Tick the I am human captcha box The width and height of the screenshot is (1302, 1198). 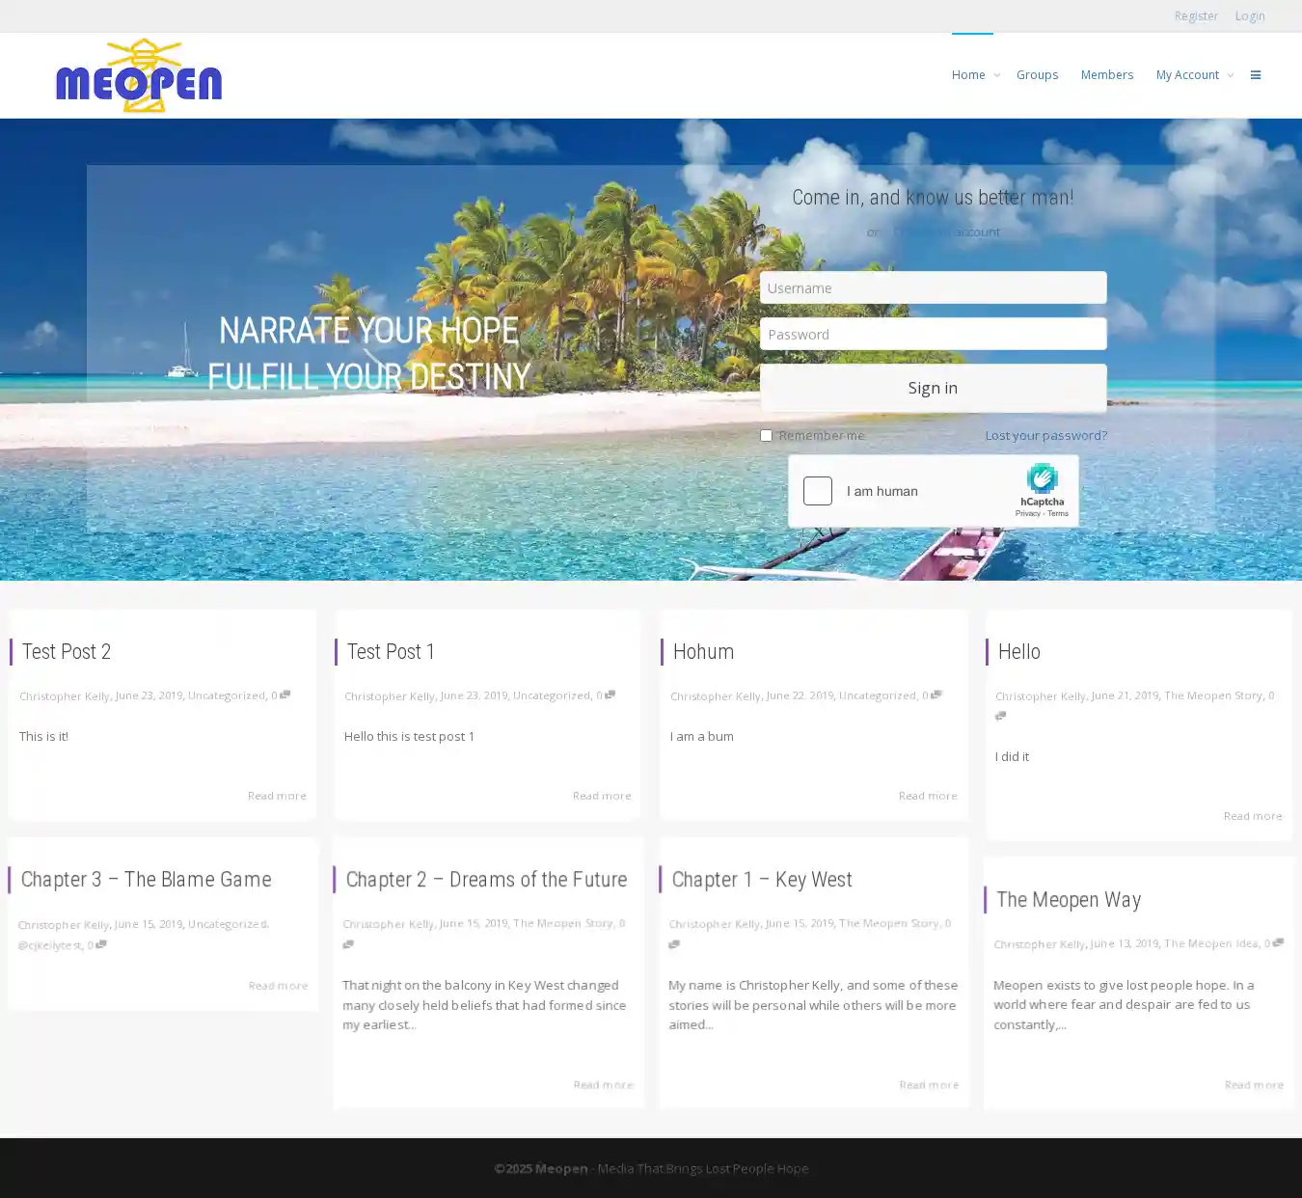pyautogui.click(x=818, y=491)
